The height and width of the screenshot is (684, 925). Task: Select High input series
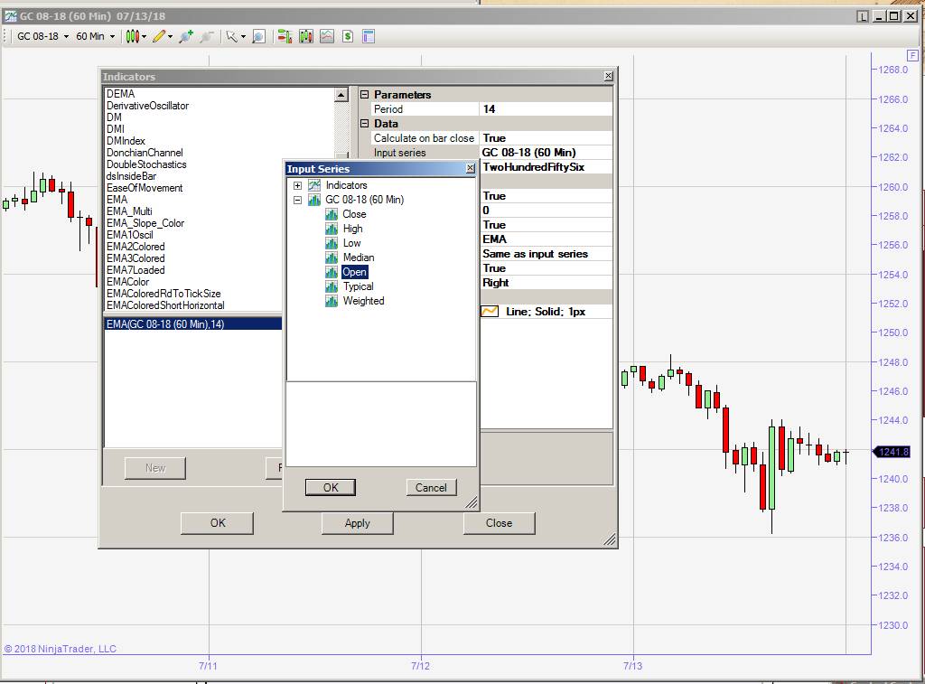(x=353, y=229)
